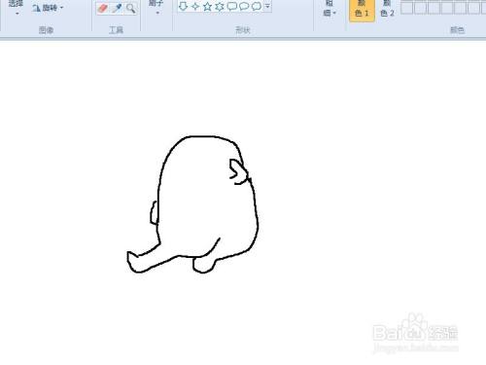Choose the six-point star shape
486x365 pixels.
pos(220,6)
